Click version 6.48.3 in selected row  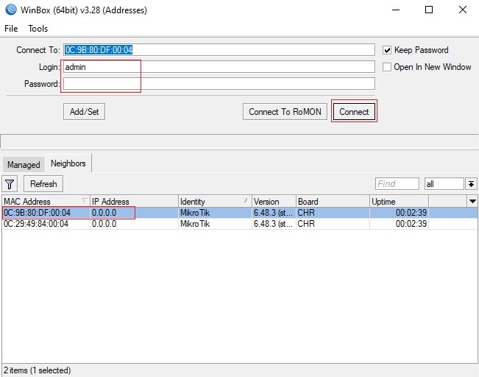coord(273,213)
